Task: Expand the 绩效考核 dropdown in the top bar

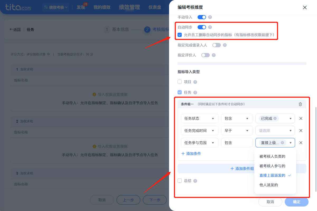Action: click(x=56, y=7)
